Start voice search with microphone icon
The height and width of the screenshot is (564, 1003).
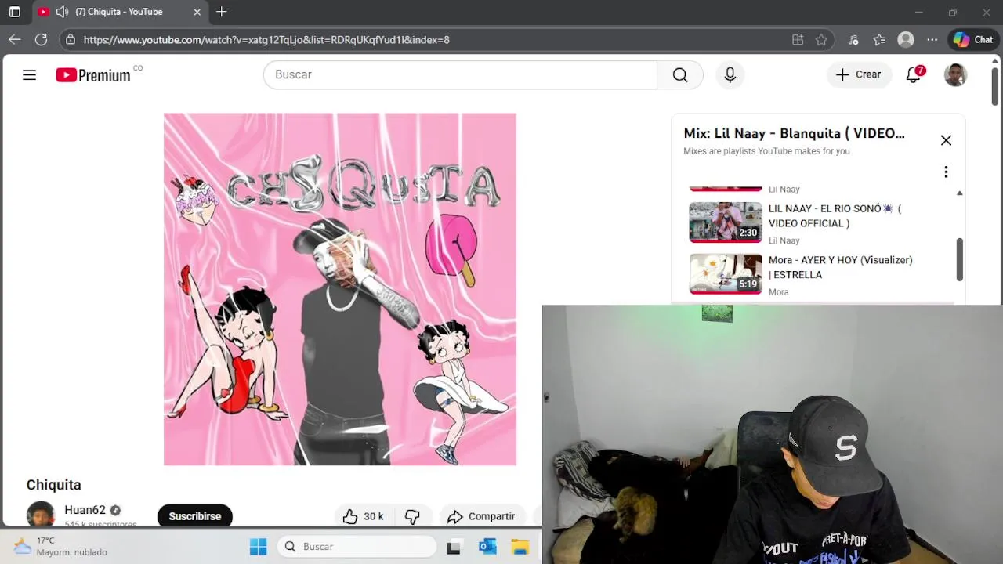(730, 74)
